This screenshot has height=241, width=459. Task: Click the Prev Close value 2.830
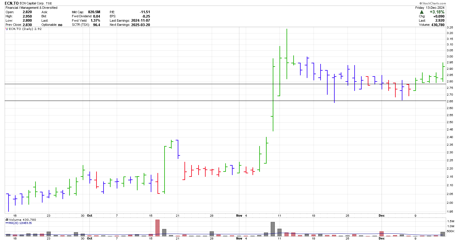pyautogui.click(x=27, y=25)
